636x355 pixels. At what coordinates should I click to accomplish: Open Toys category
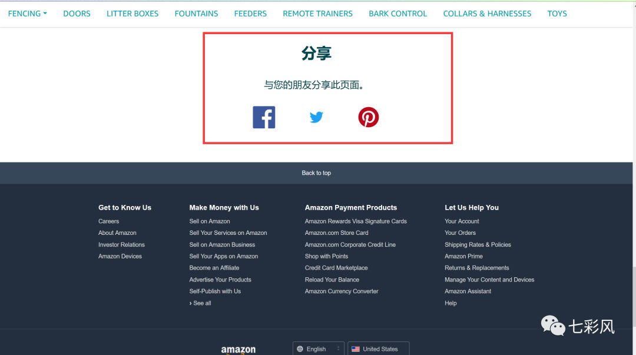click(x=557, y=14)
